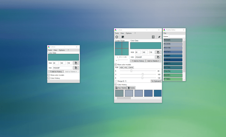This screenshot has height=137, width=226.
Task: Click the red value field showing 80 in small Colora
Action: 55,63
